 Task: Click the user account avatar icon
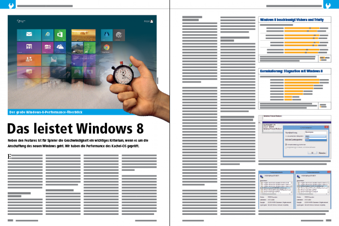coord(151,21)
